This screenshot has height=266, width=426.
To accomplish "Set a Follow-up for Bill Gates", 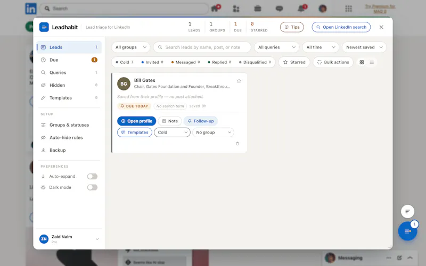I will (201, 121).
